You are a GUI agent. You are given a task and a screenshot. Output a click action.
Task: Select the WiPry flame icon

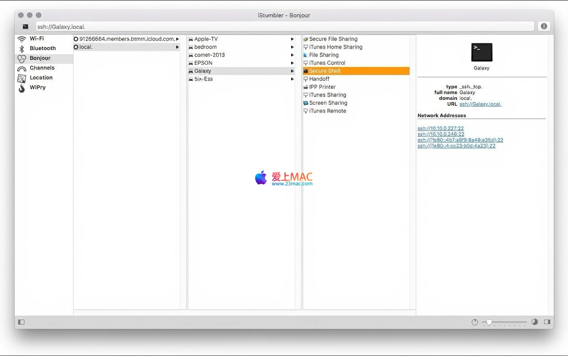coord(22,88)
